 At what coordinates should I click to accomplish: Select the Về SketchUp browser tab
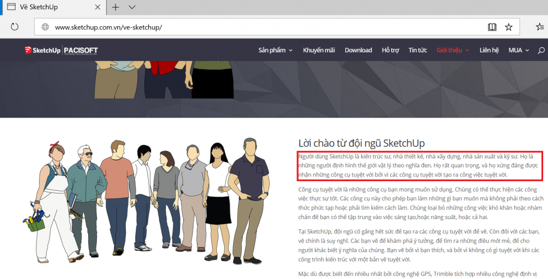54,7
